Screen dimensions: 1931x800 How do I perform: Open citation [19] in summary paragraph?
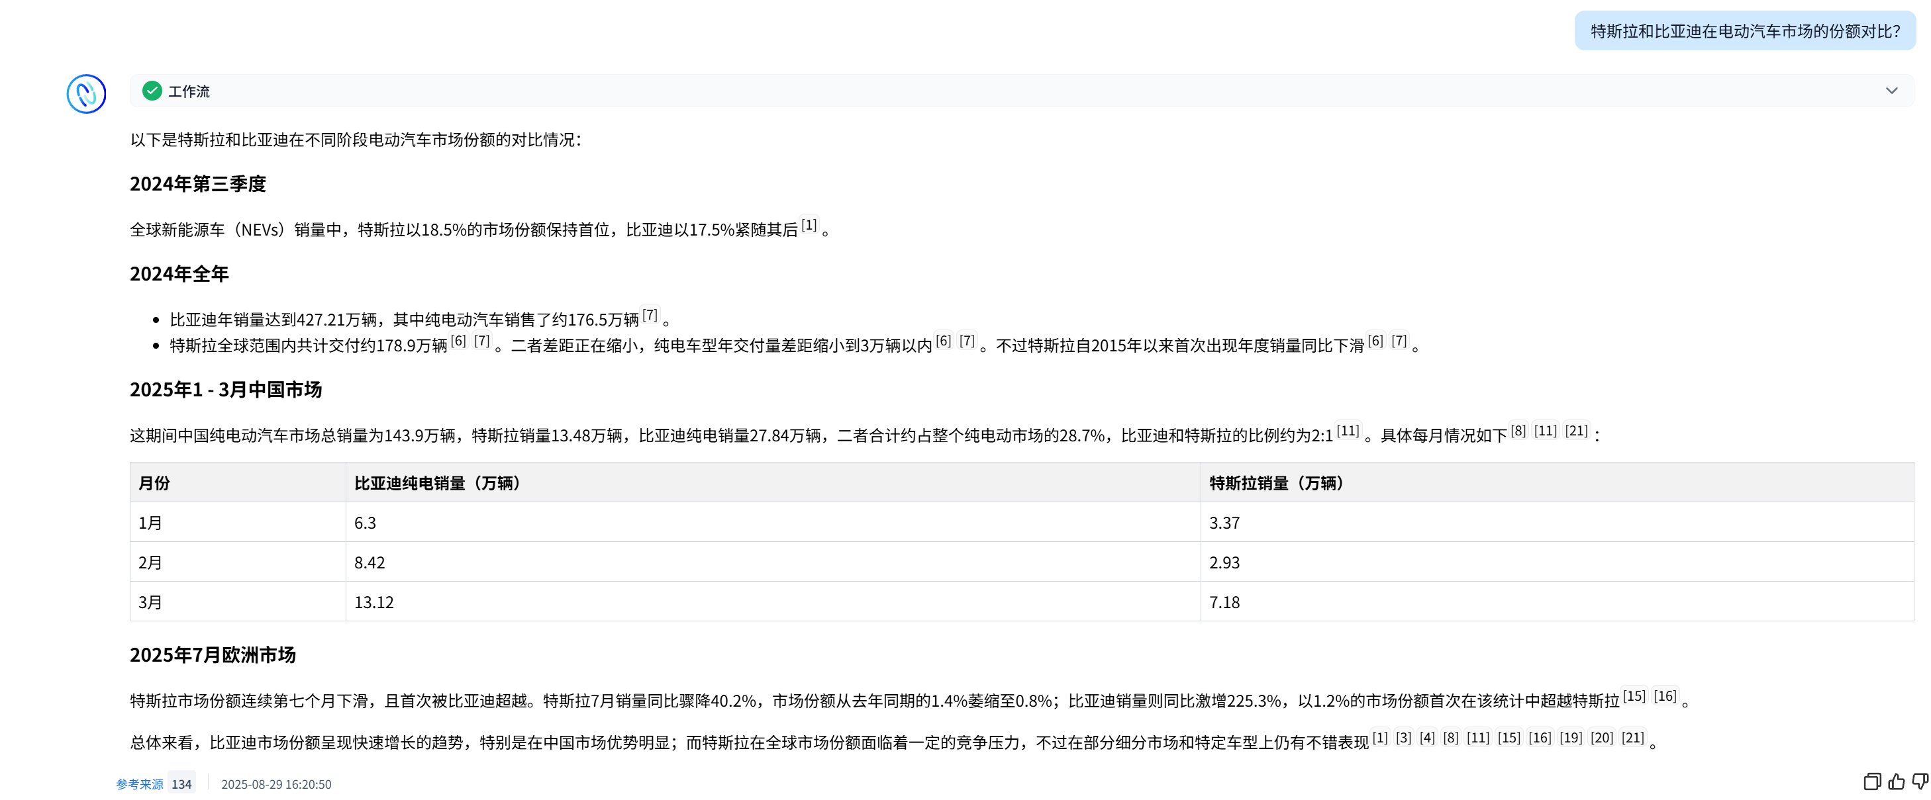point(1571,738)
